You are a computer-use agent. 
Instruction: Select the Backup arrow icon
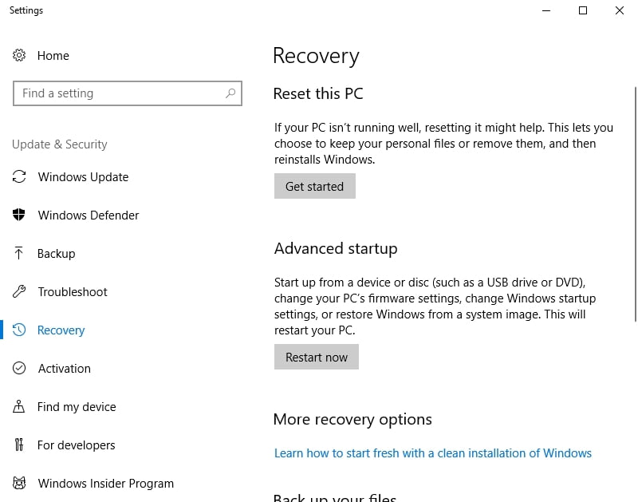(18, 253)
